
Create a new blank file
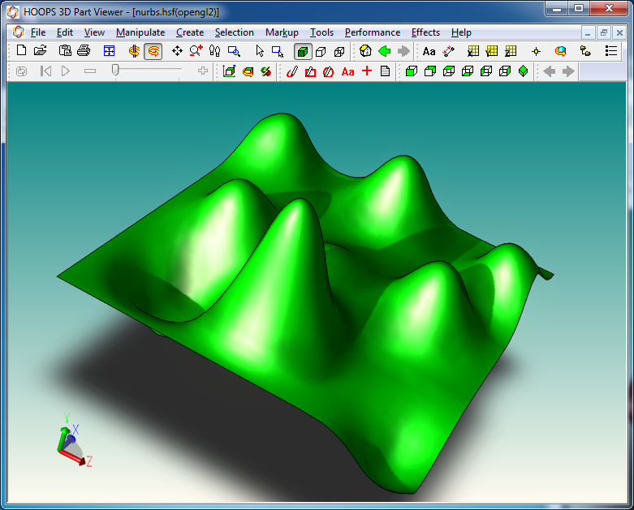[x=21, y=51]
